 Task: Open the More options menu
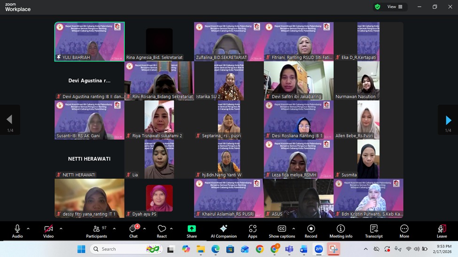[404, 232]
